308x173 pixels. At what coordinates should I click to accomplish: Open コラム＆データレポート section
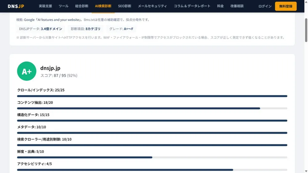coord(192,6)
